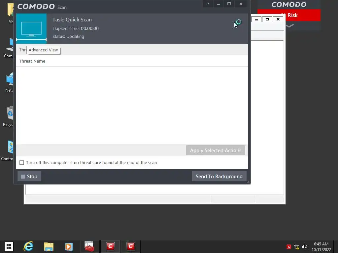This screenshot has width=338, height=253.
Task: Minimize the background window behind scan
Action: click(256, 19)
